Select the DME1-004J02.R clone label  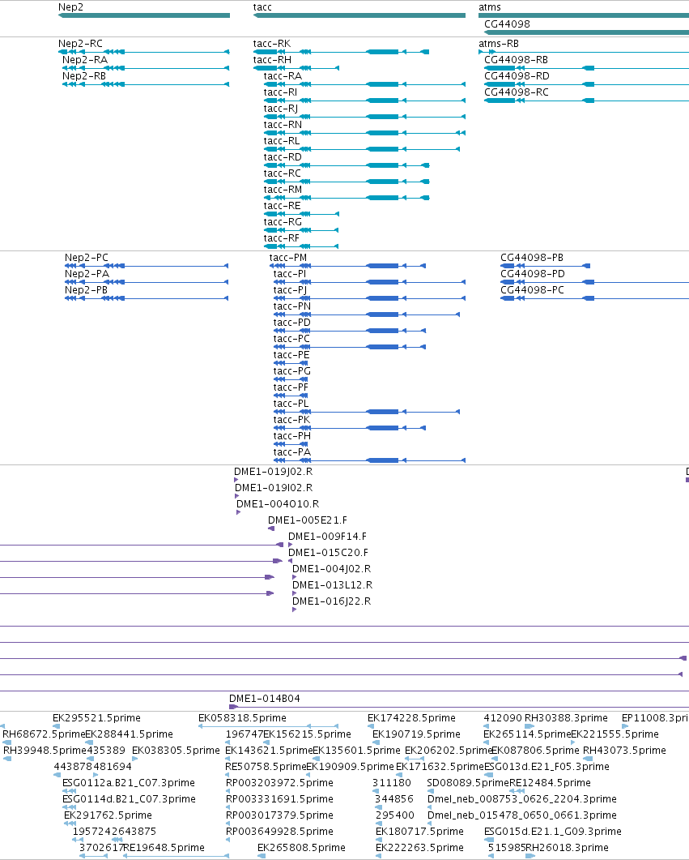[x=331, y=569]
